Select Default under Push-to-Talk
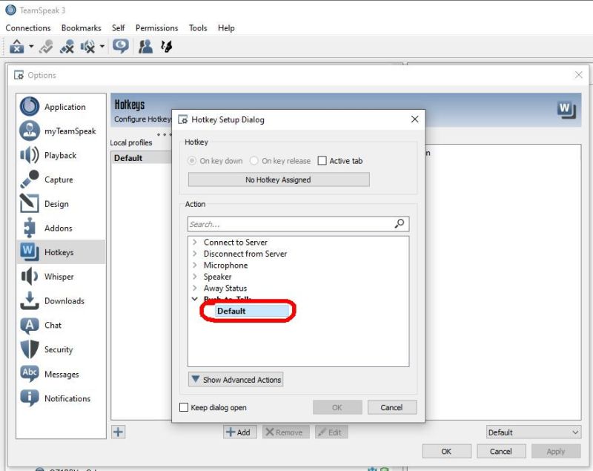The height and width of the screenshot is (471, 593). (252, 311)
